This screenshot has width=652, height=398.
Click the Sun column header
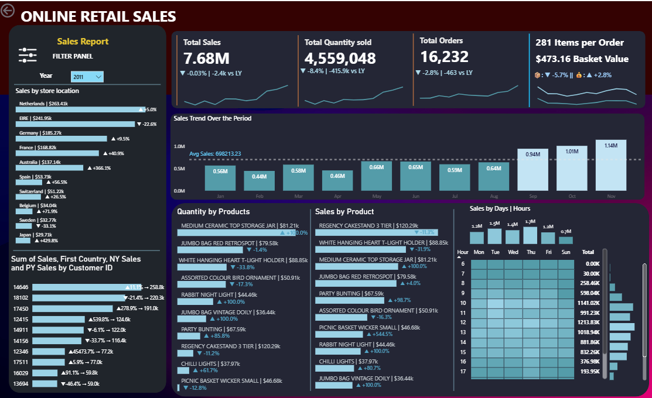coord(566,252)
